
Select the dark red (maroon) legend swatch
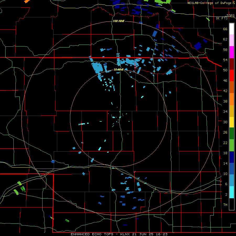pos(232,64)
